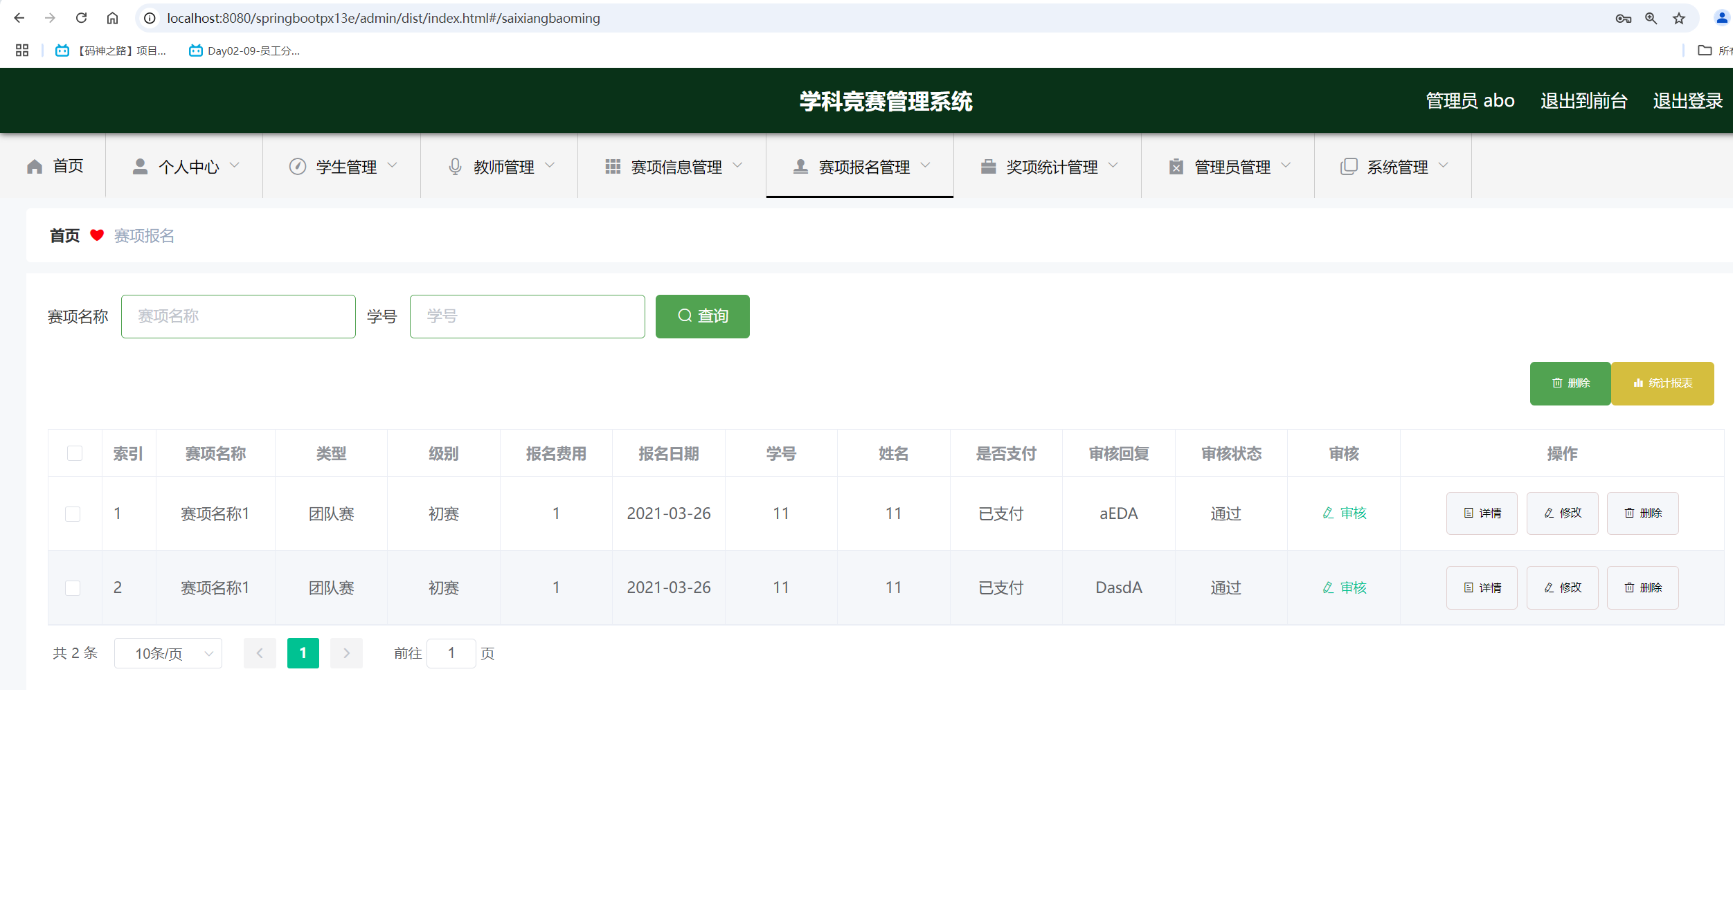Open 详情 for DasdA row
The width and height of the screenshot is (1733, 912).
pyautogui.click(x=1482, y=587)
